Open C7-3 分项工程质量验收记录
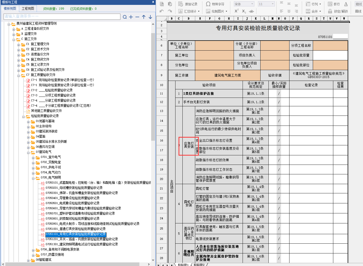 pos(53,95)
